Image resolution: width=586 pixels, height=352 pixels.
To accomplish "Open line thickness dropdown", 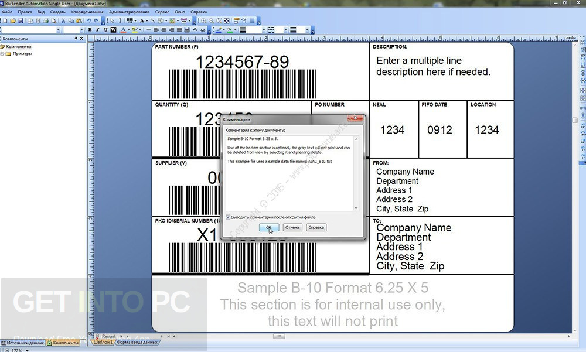I will [264, 30].
